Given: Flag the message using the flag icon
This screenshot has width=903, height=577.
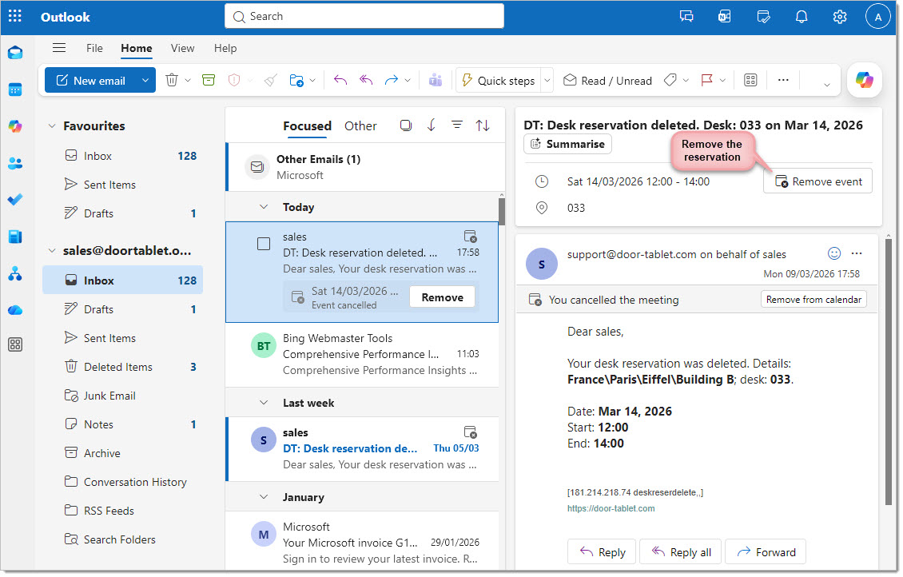Looking at the screenshot, I should tap(706, 81).
